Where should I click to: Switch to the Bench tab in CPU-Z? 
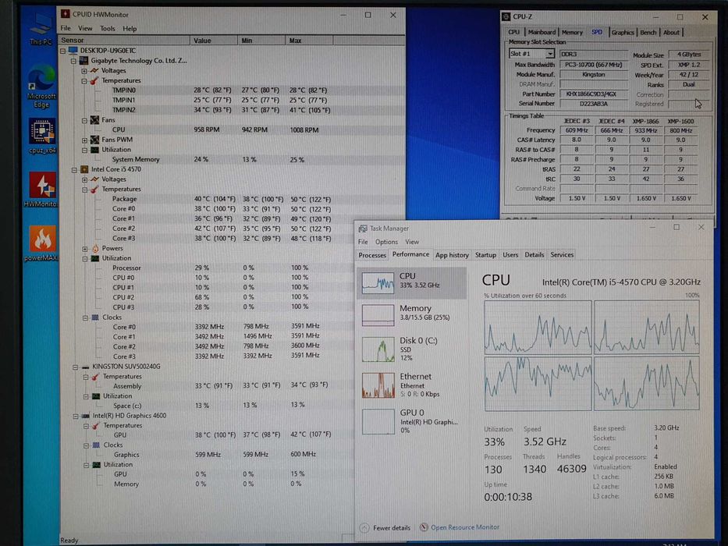click(x=648, y=32)
